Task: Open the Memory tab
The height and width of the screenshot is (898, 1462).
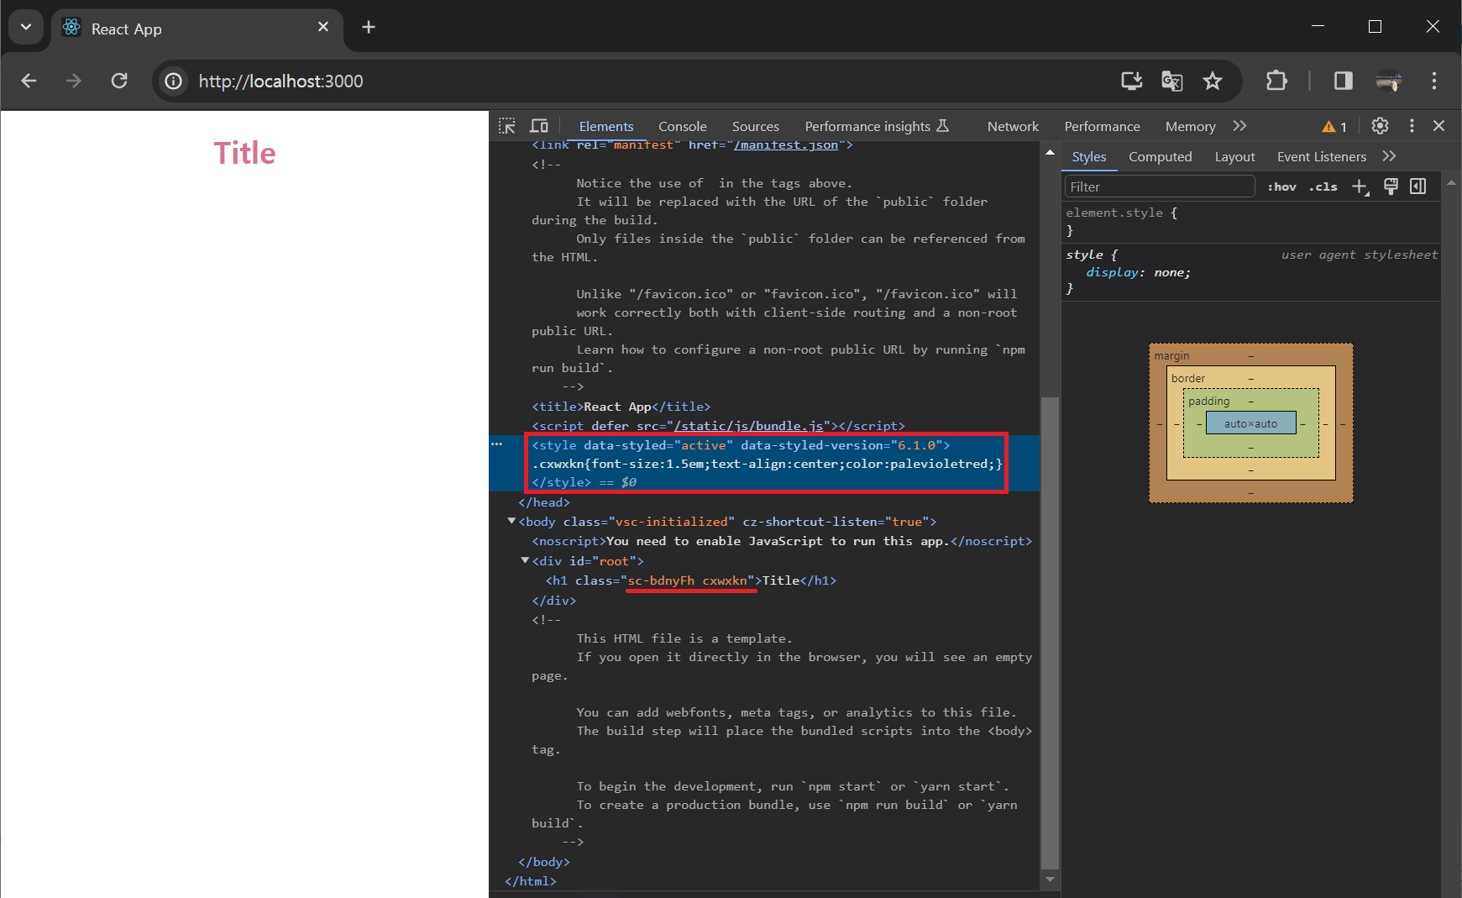Action: coord(1190,126)
